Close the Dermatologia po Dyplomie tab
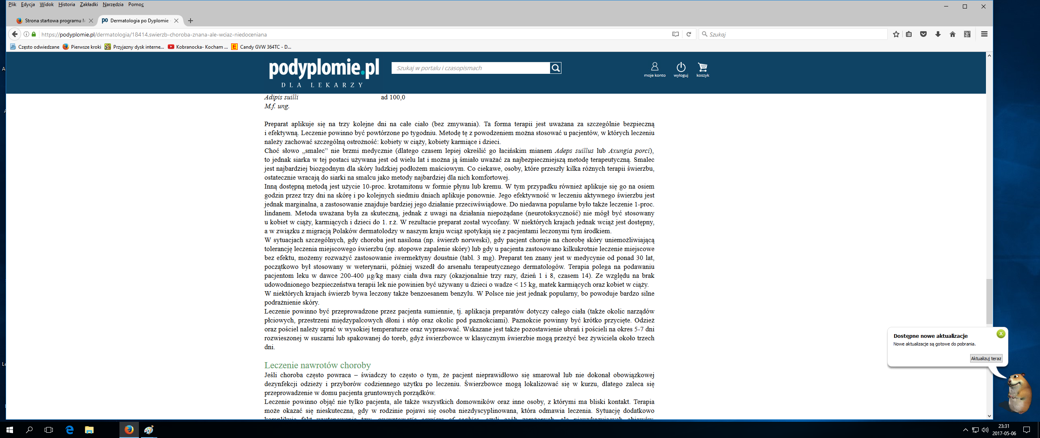Image resolution: width=1040 pixels, height=438 pixels. point(176,21)
